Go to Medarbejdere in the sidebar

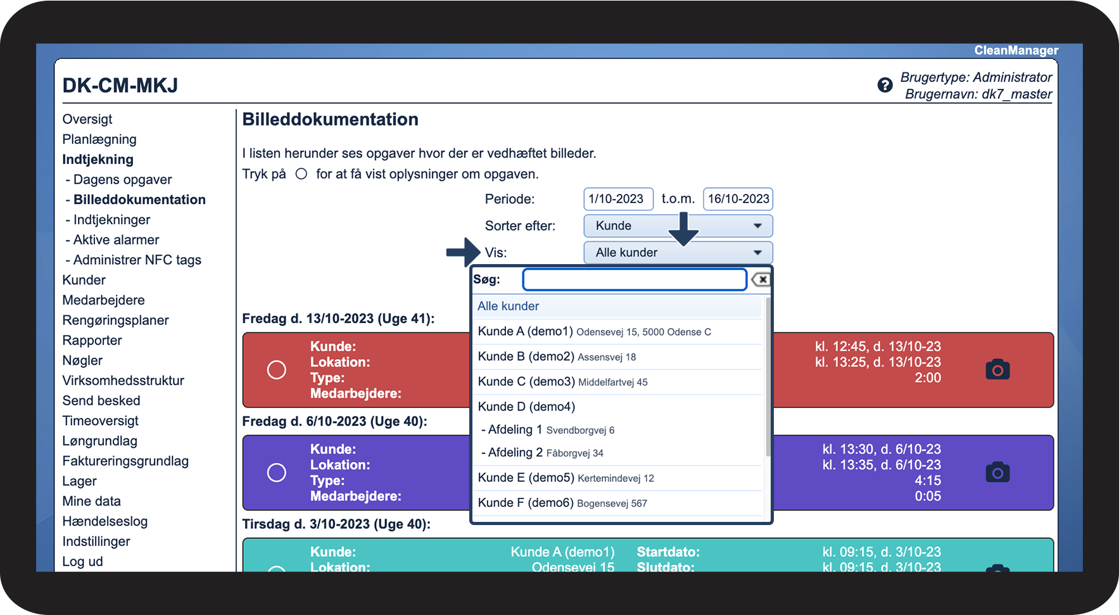(x=104, y=300)
